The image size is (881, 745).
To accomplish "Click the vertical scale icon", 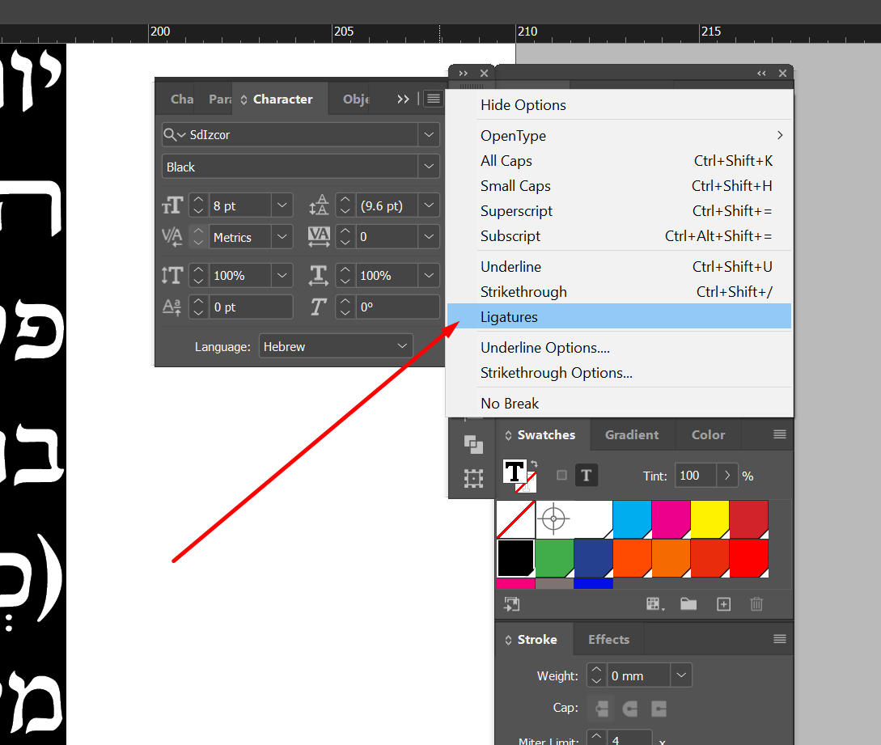I will (x=172, y=275).
